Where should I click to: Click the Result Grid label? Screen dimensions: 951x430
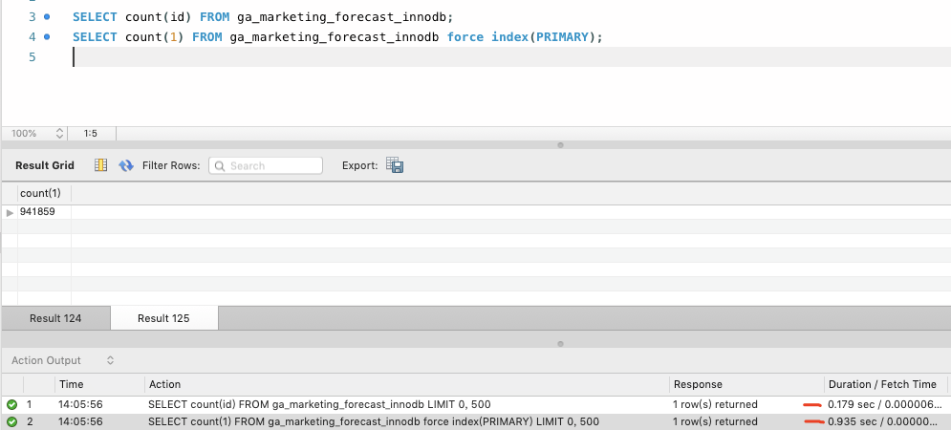45,165
